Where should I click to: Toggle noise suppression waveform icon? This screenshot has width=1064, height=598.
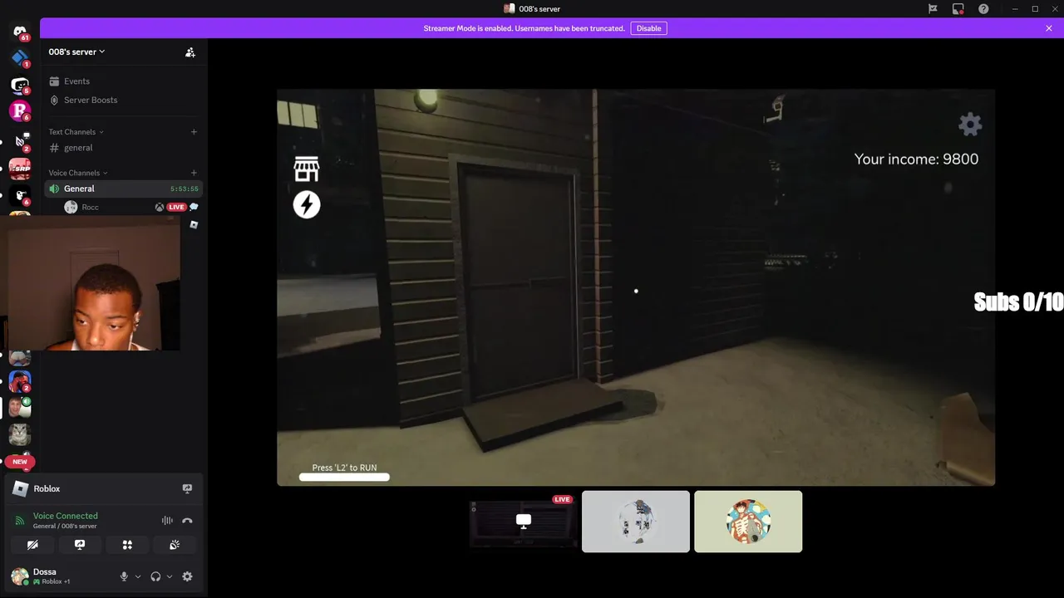click(x=167, y=521)
